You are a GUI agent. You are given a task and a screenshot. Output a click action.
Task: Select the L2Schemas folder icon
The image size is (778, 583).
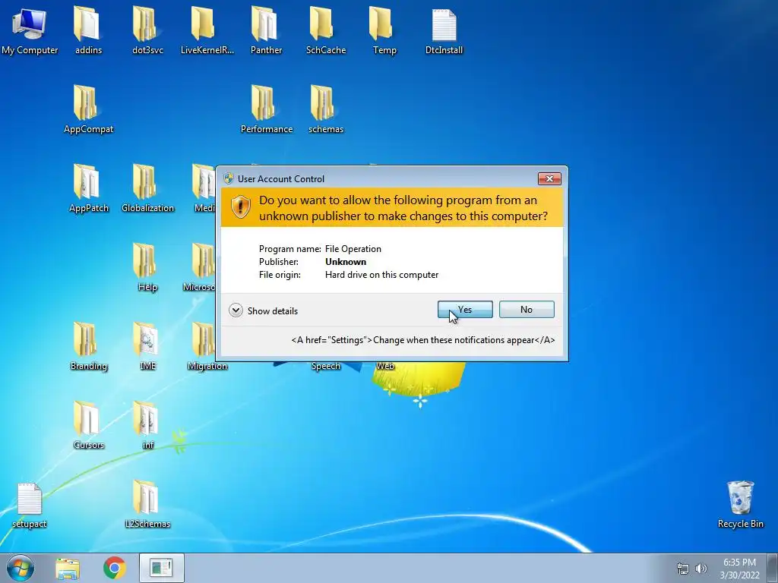click(147, 504)
